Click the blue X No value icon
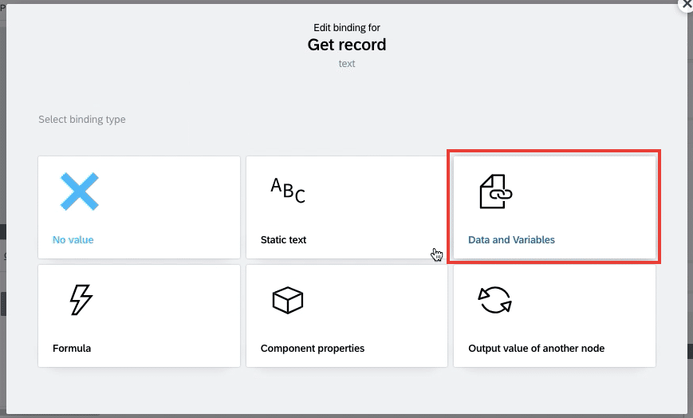The image size is (693, 418). [80, 191]
